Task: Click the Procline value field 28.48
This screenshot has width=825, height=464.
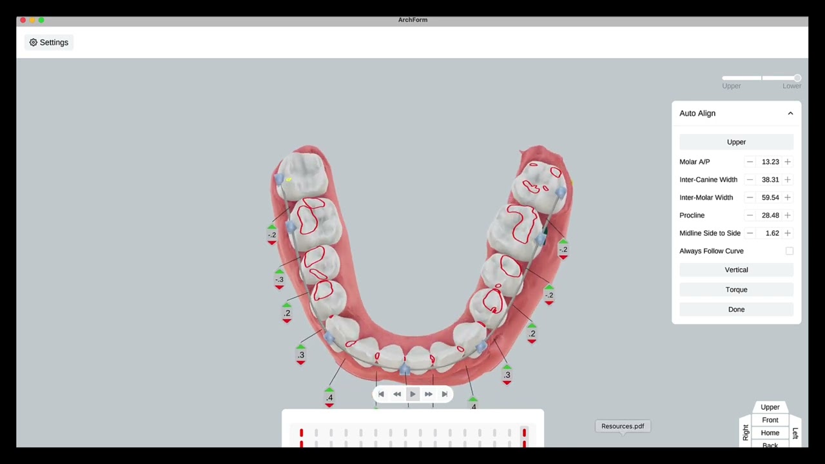Action: click(770, 215)
